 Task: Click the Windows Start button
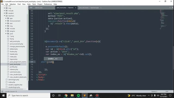(x=3, y=96)
